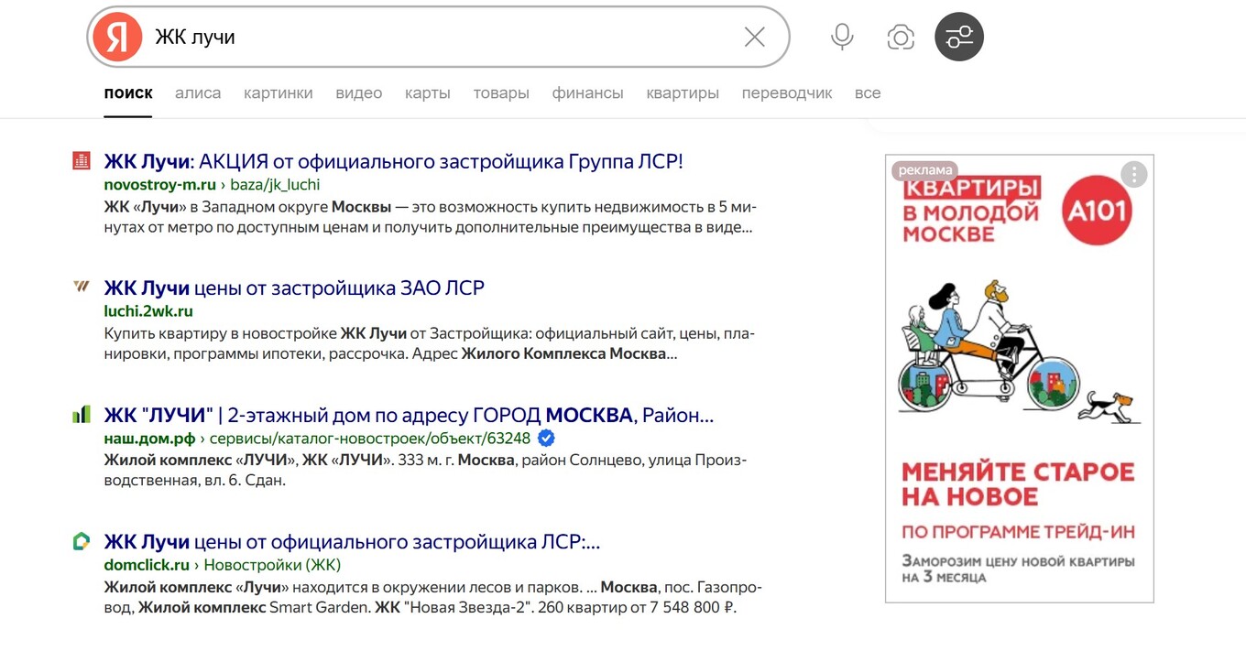Screen dimensions: 1246x651
Task: Open the сервисы/каталог-новостроек breadcrumb link
Action: (370, 438)
